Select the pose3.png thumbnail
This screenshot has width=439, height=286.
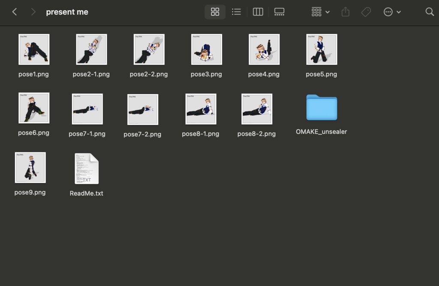tap(207, 50)
